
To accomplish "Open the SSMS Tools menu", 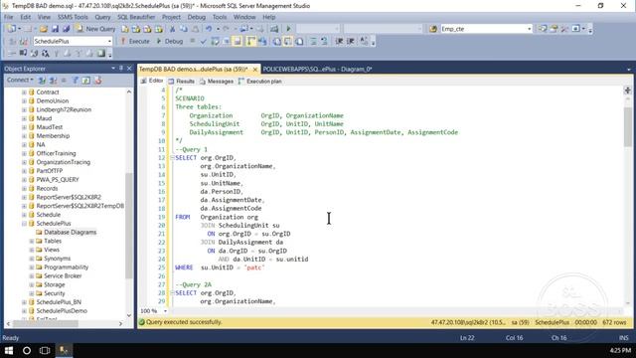I will [x=73, y=17].
